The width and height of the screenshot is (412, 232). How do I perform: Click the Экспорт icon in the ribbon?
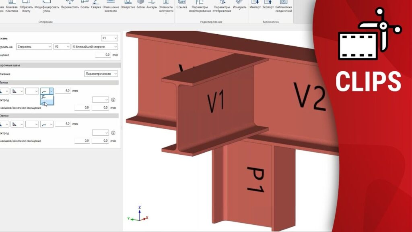[268, 5]
